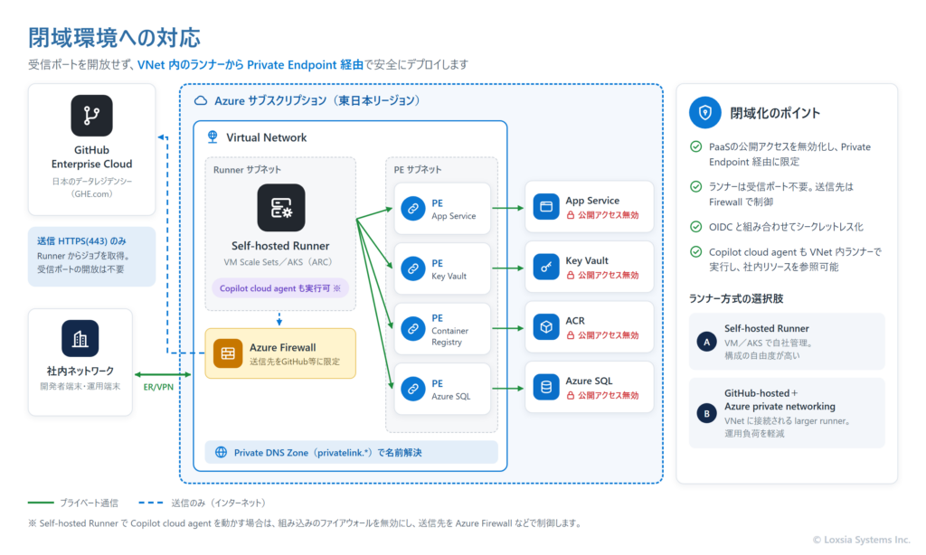Viewport: 926px width, 555px height.
Task: Click the ランナー方式の選択肢 heading
Action: (736, 299)
